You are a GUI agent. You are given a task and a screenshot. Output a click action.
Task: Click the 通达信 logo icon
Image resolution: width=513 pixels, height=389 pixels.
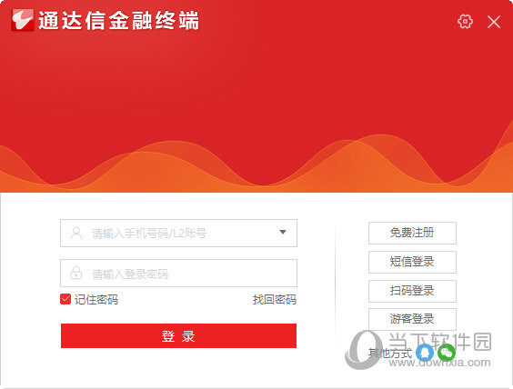coord(22,20)
